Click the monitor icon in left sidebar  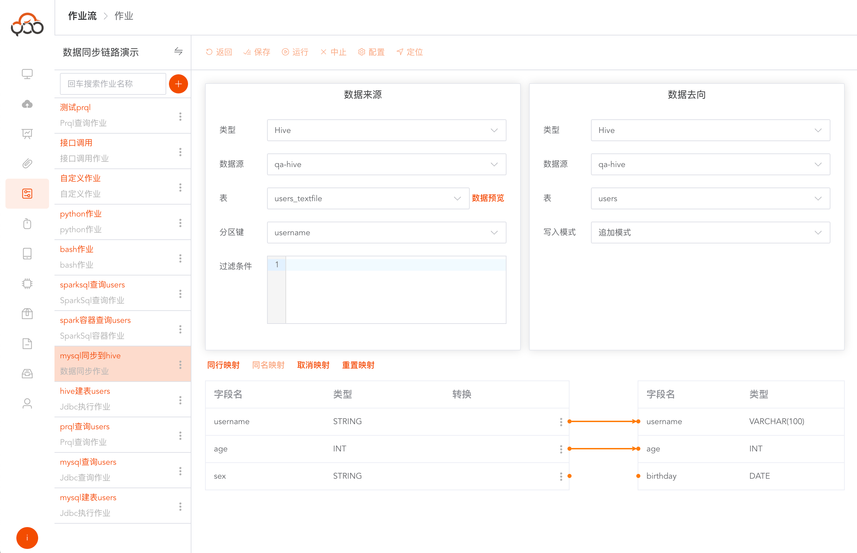[x=27, y=74]
